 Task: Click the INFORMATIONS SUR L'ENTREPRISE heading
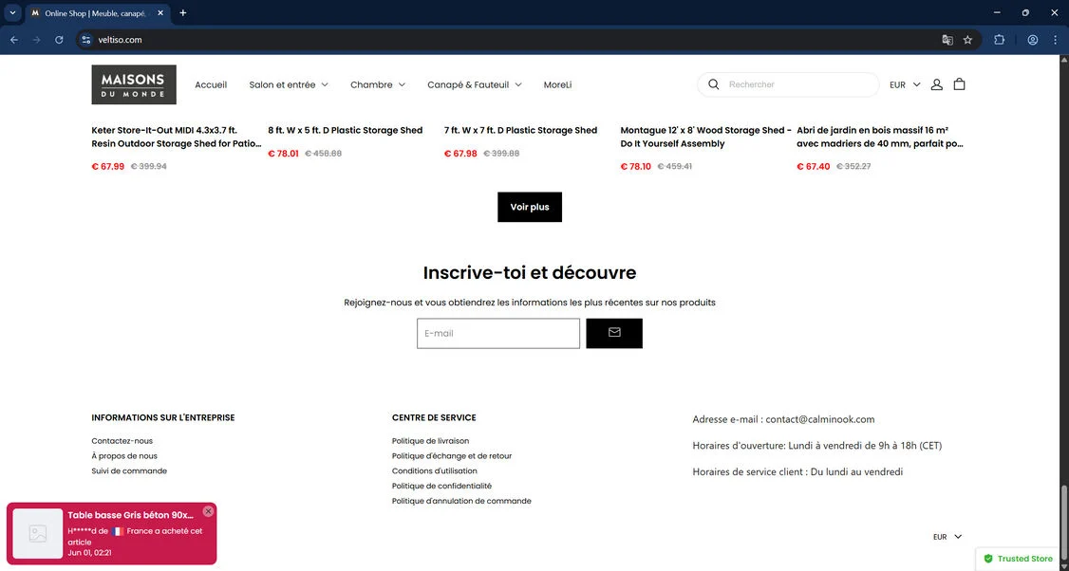[x=163, y=417]
